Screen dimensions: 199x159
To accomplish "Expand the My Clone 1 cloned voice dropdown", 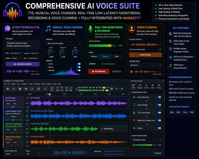I will pos(145,65).
